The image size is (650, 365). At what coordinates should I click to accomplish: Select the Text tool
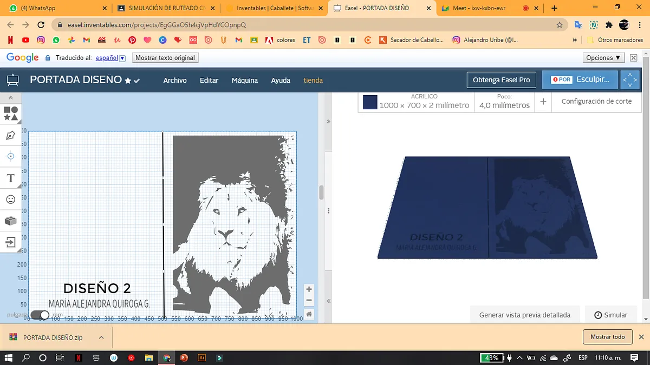tap(10, 178)
